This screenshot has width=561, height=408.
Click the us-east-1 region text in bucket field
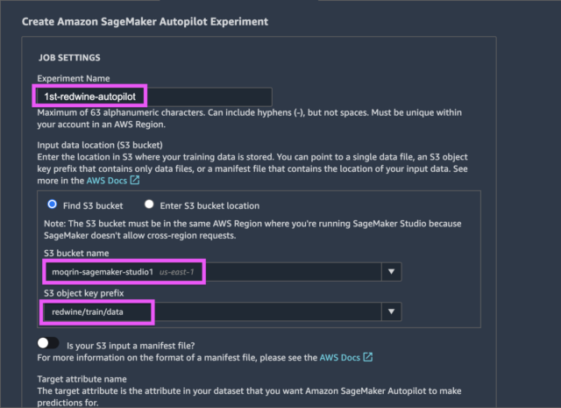click(x=176, y=272)
